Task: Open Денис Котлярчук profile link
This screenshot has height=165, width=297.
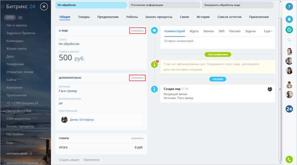Action: [82, 119]
